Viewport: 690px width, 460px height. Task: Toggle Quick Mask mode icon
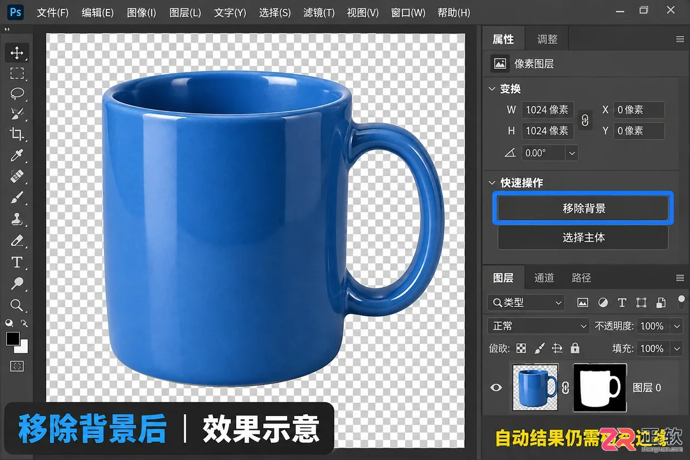[17, 366]
